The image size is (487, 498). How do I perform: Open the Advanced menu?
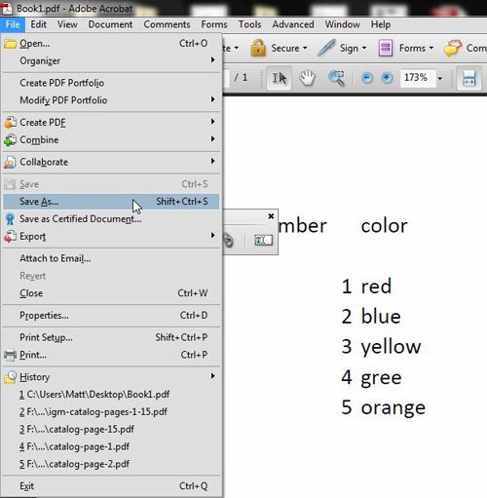click(293, 24)
